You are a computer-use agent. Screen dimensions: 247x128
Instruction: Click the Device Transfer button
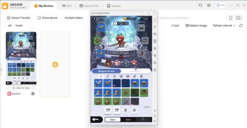click(19, 18)
